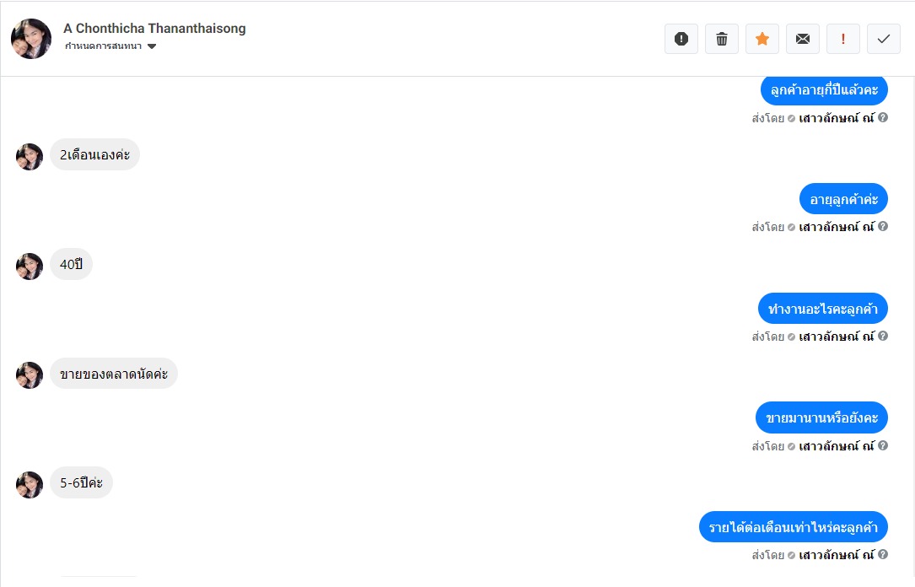Open A Chonthicha Thananthaisong's header profile picture
The width and height of the screenshot is (915, 587).
click(31, 39)
